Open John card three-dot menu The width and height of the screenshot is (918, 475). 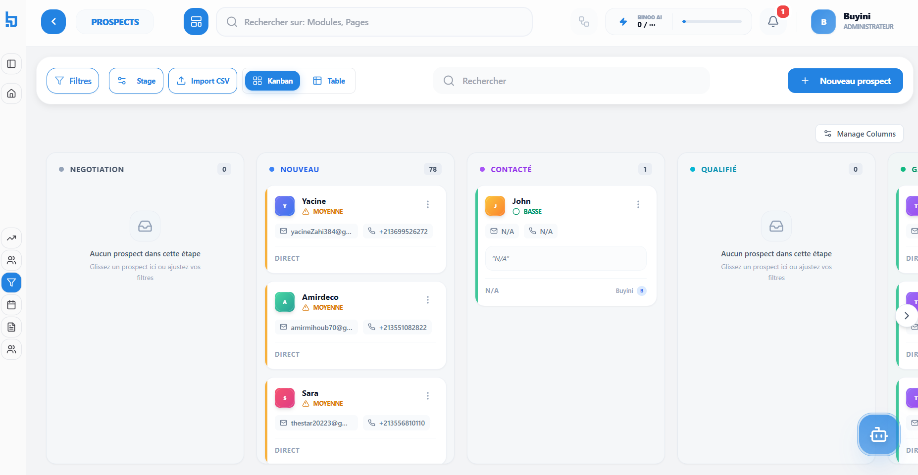pos(638,204)
